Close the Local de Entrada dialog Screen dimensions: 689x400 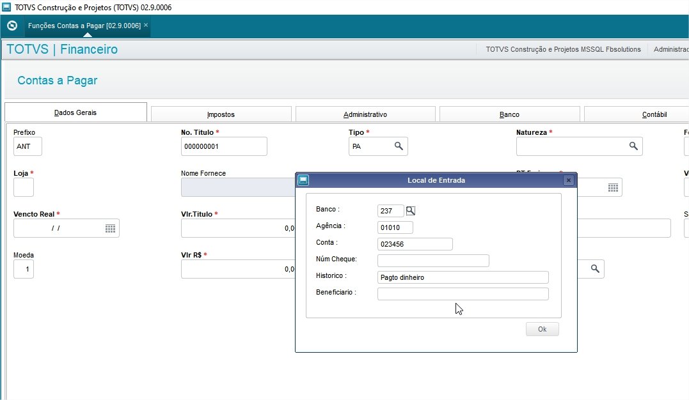pyautogui.click(x=569, y=180)
